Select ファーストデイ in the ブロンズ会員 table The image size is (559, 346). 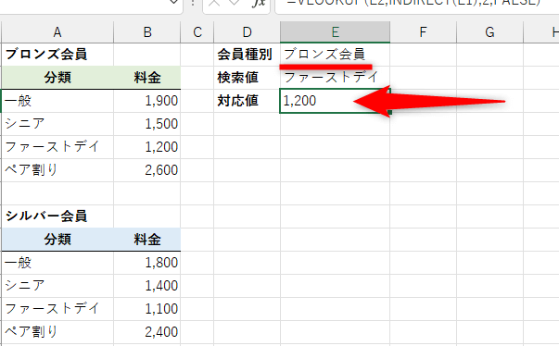pyautogui.click(x=57, y=147)
